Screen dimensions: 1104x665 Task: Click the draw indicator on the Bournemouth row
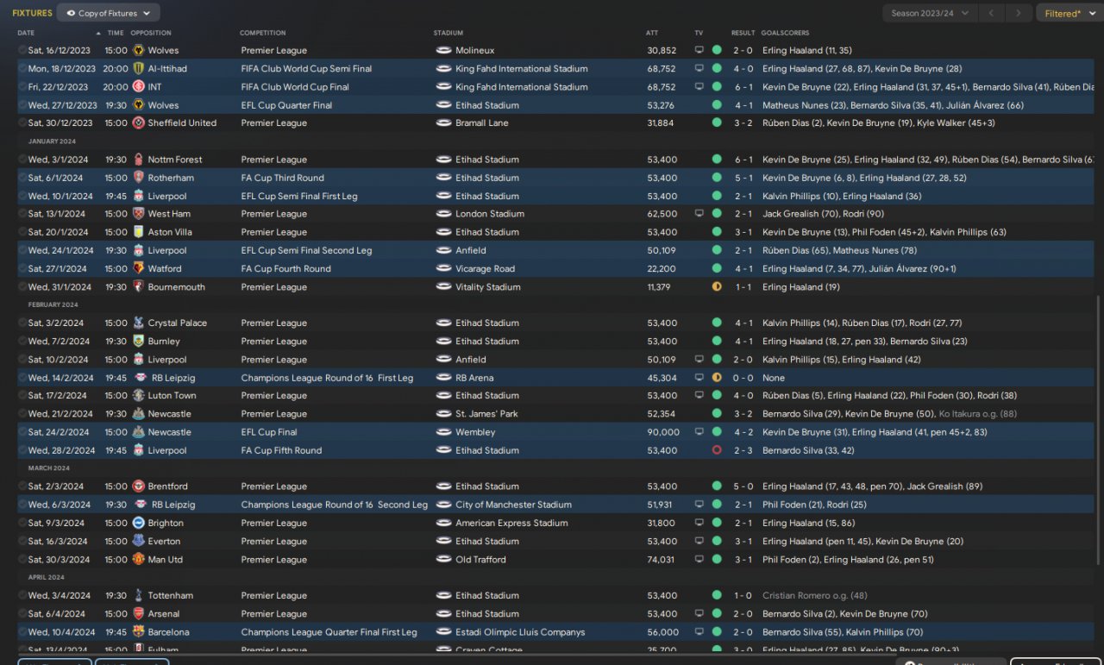717,287
